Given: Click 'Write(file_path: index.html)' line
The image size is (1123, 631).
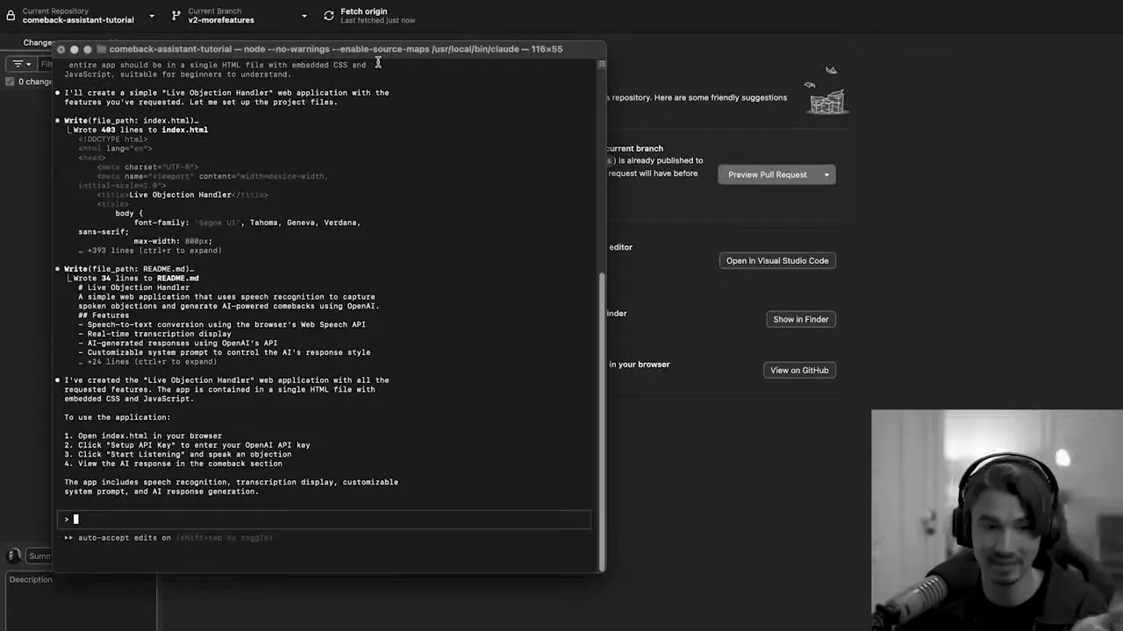Looking at the screenshot, I should click(131, 120).
